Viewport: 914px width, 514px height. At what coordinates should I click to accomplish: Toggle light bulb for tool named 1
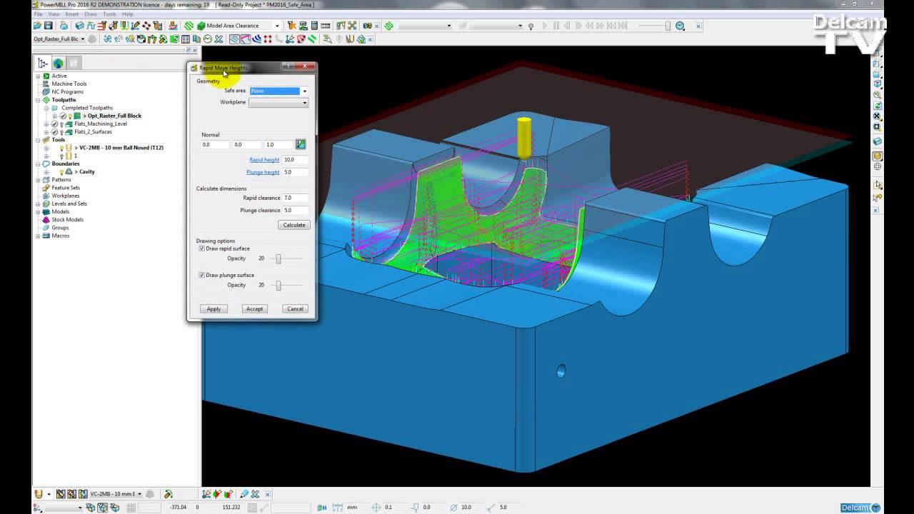(61, 156)
